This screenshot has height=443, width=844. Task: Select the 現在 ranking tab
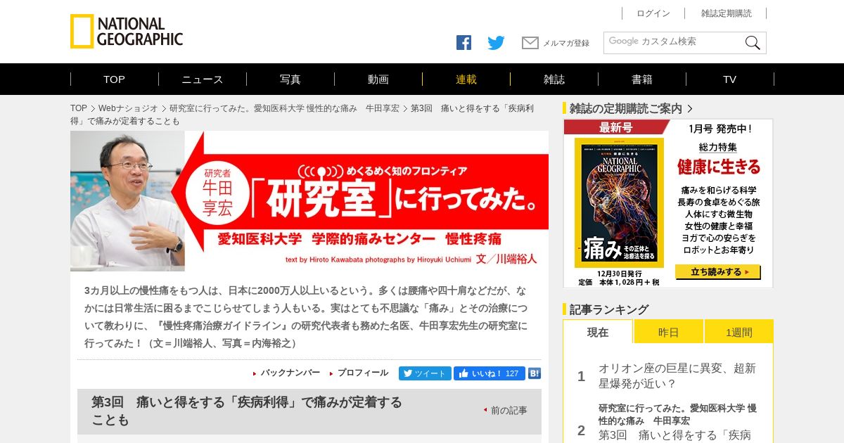598,332
